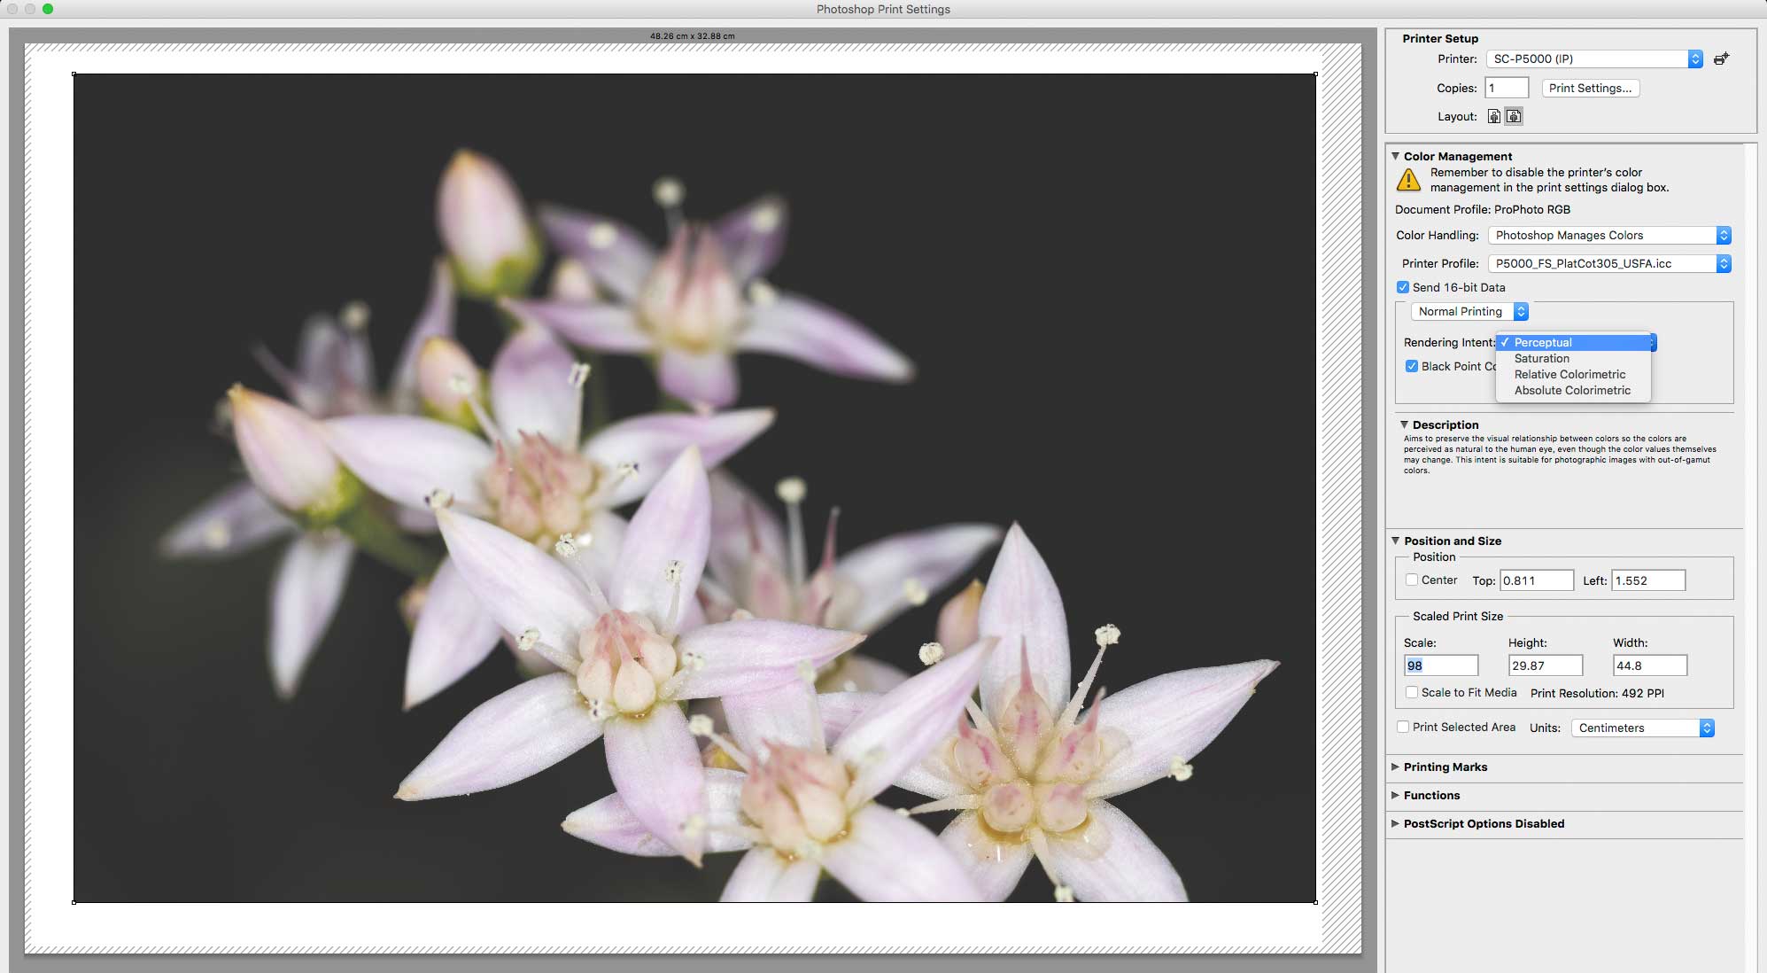Click the color management warning icon
Screen dimensions: 1767x973
click(1408, 180)
